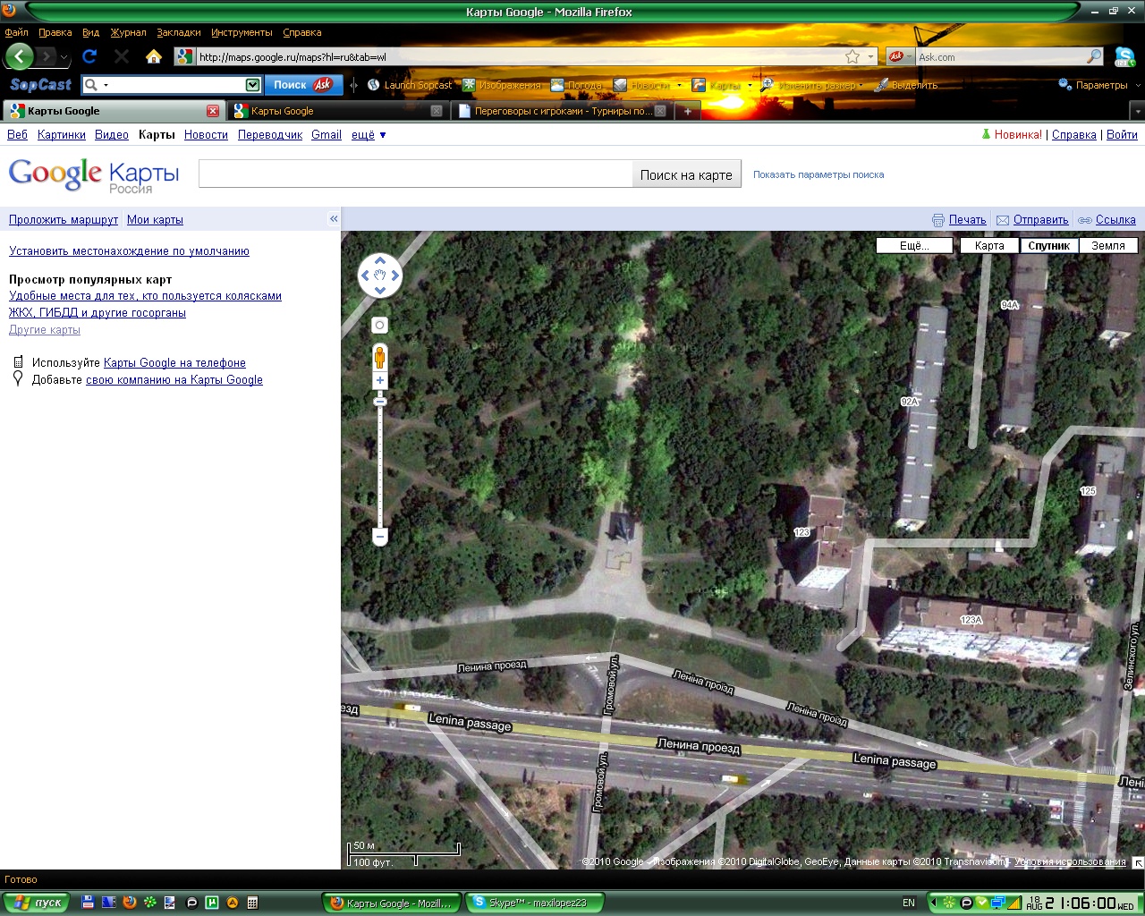Screen dimensions: 1145x916
Task: Pan the map down with arrow control
Action: click(380, 290)
